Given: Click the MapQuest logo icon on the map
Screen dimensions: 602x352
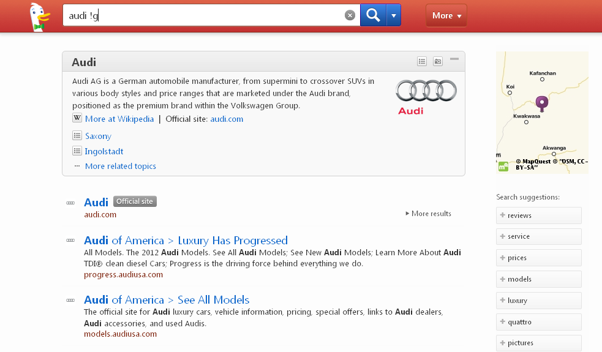Looking at the screenshot, I should coord(503,167).
